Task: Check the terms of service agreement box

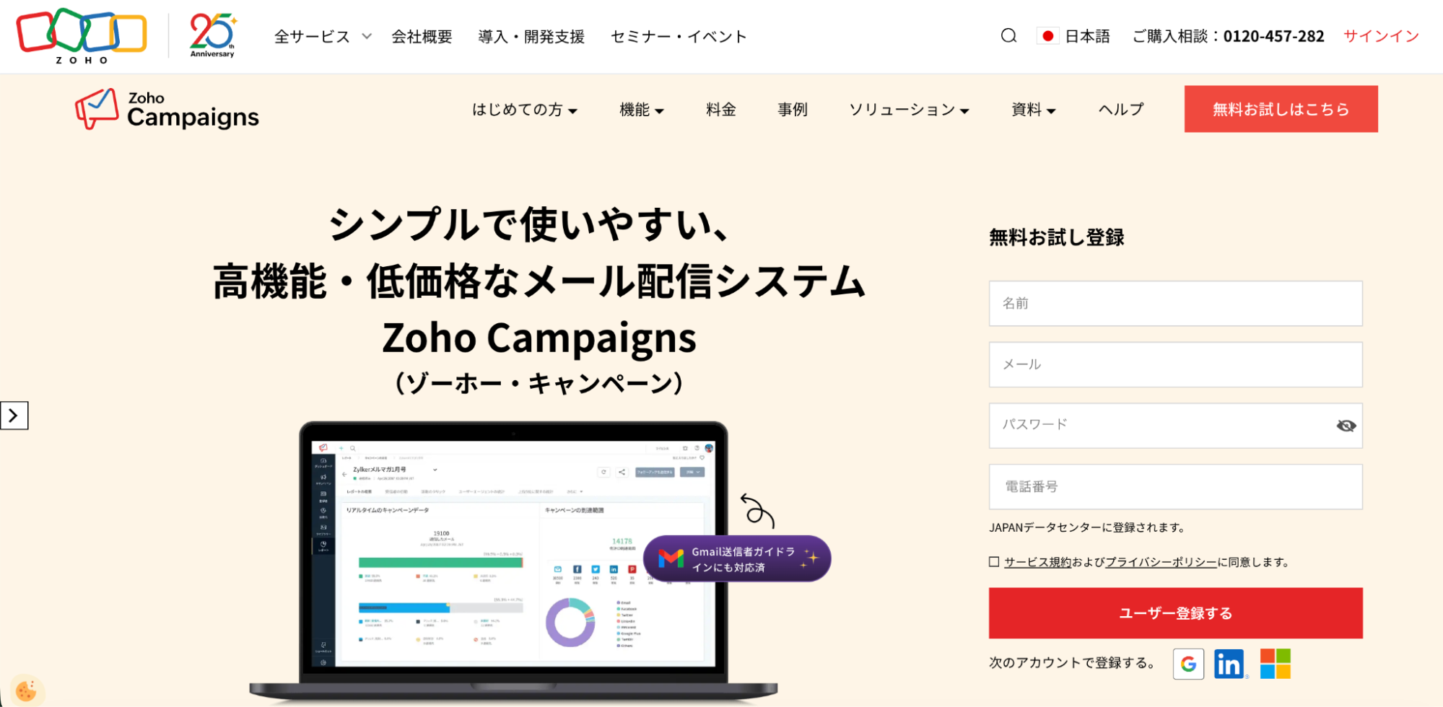Action: [994, 562]
